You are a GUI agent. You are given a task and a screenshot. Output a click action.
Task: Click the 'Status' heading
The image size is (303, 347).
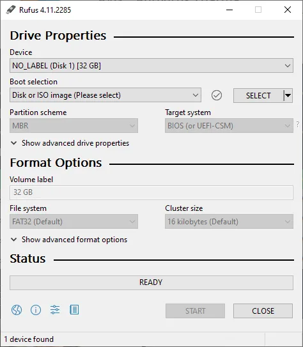[27, 259]
